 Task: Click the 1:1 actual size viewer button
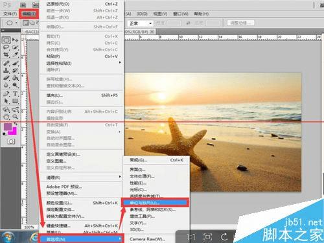click(x=191, y=237)
